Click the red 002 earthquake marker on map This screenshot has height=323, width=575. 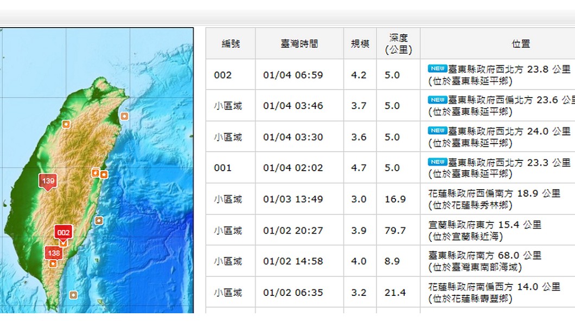pyautogui.click(x=63, y=232)
